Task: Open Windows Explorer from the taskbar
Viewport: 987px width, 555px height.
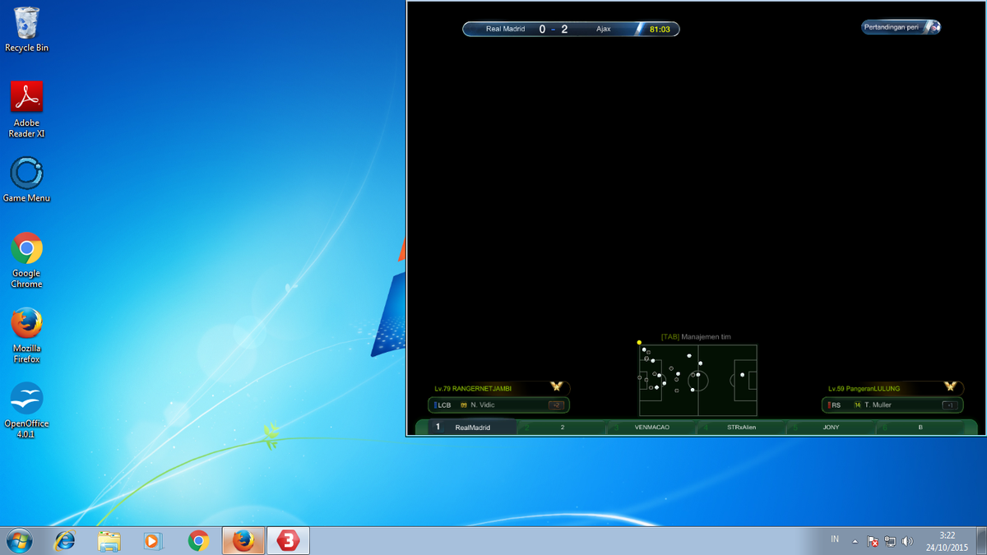Action: (109, 540)
